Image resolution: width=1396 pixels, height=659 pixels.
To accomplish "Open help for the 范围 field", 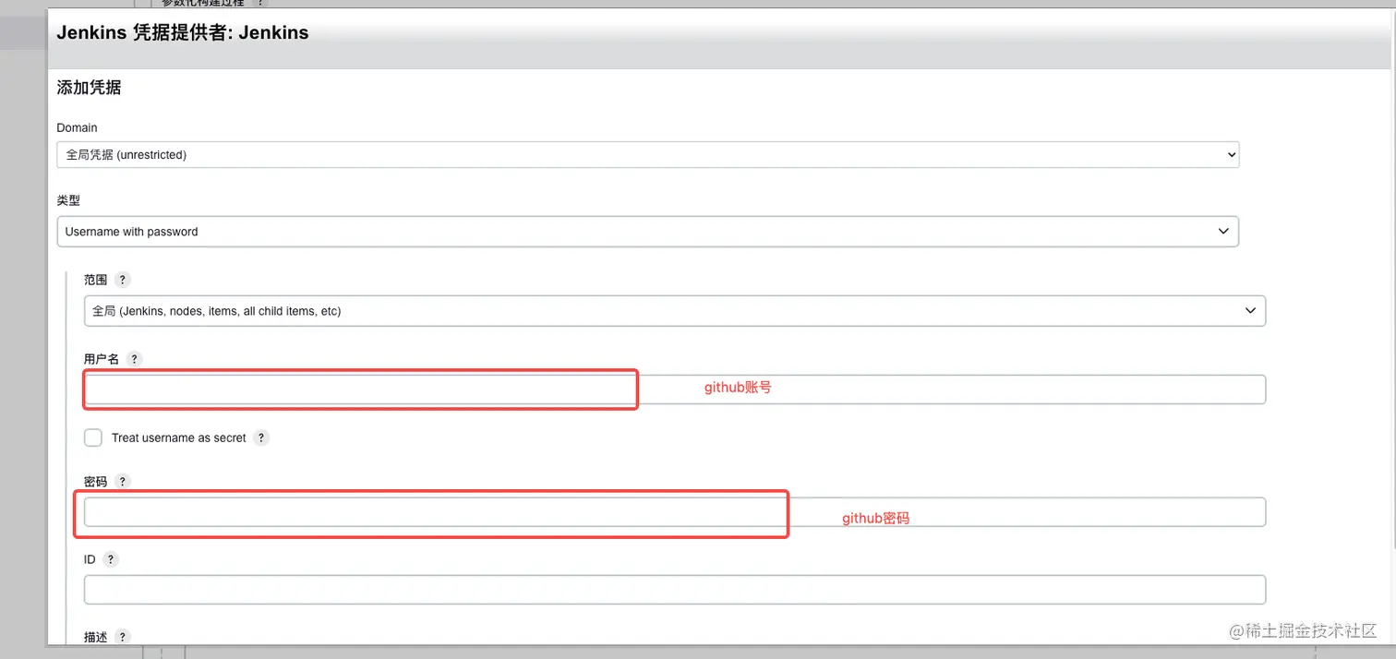I will [123, 280].
